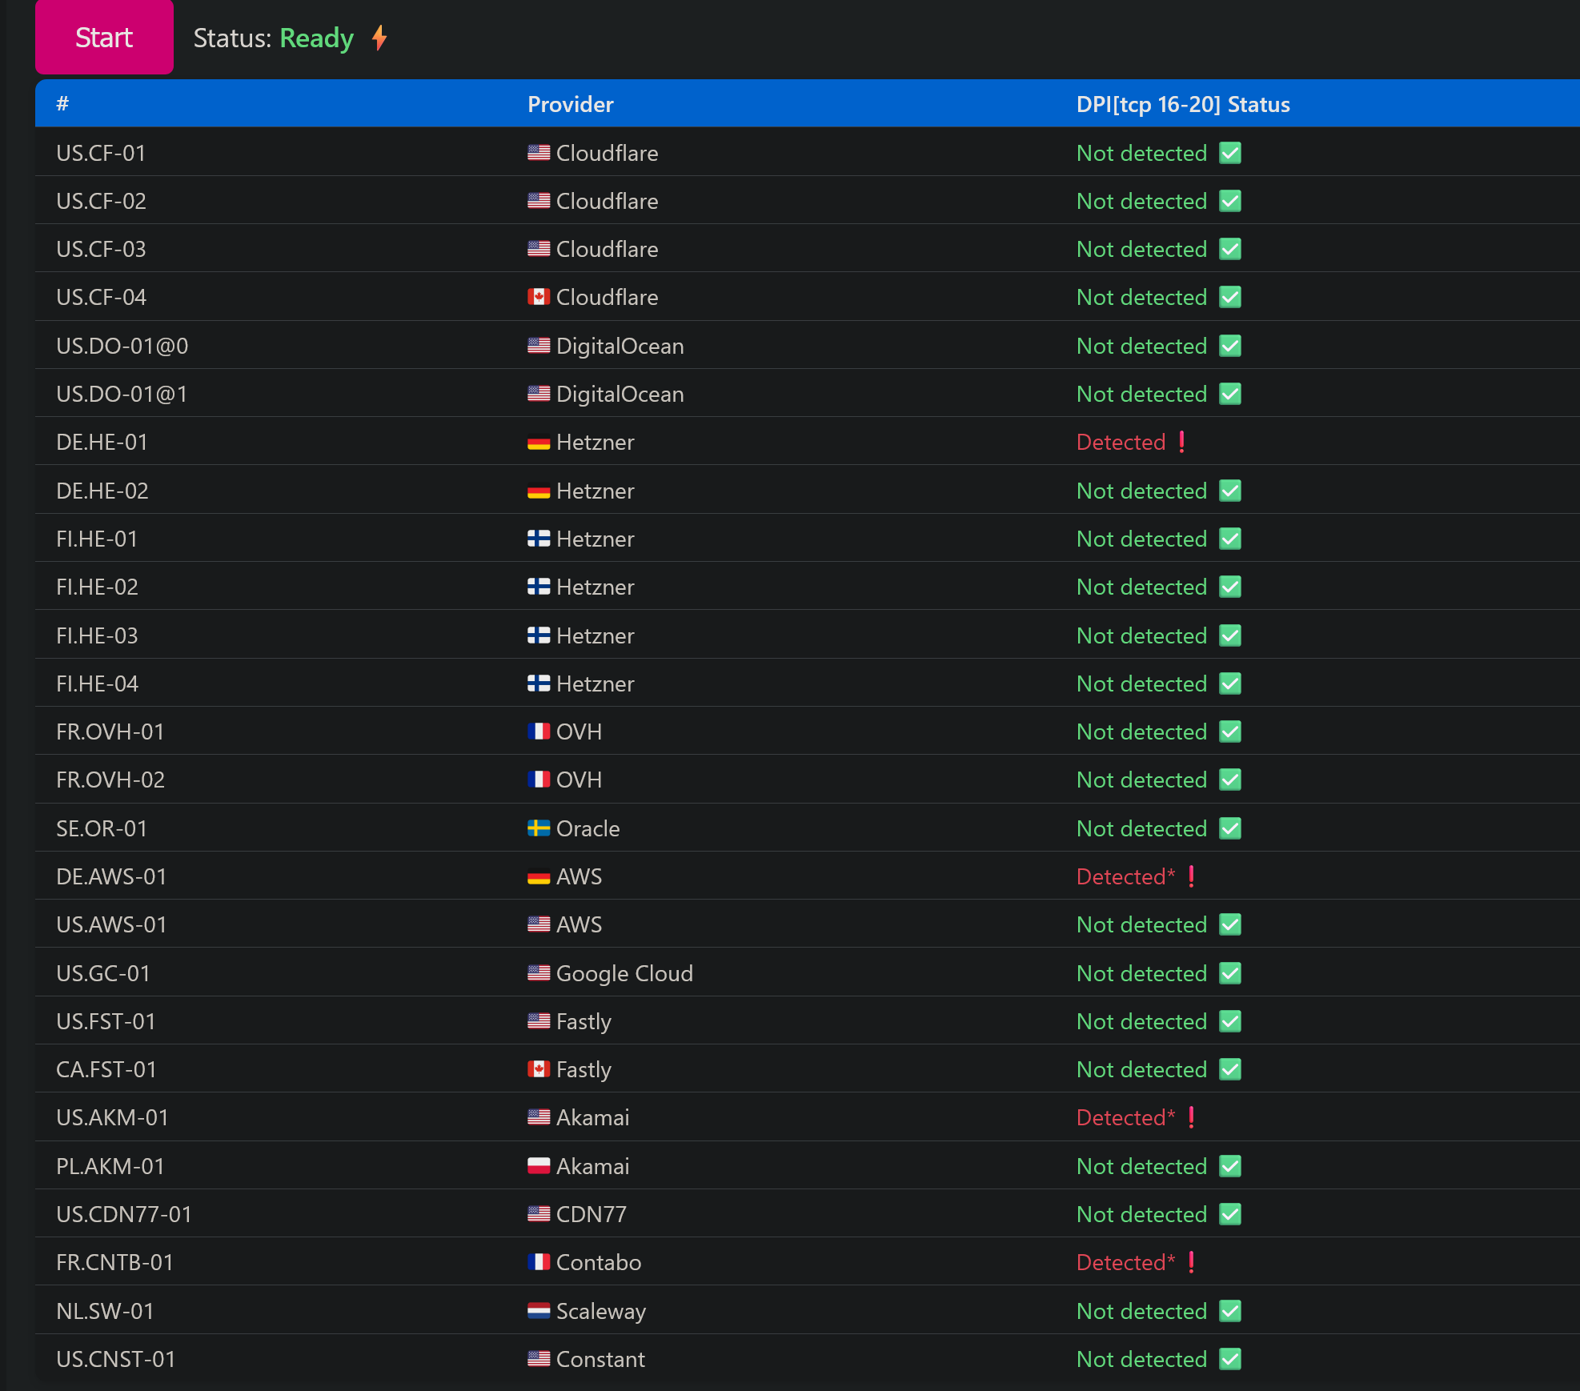Click the FR.OVH-02 row identifier
The height and width of the screenshot is (1391, 1580).
coord(110,780)
